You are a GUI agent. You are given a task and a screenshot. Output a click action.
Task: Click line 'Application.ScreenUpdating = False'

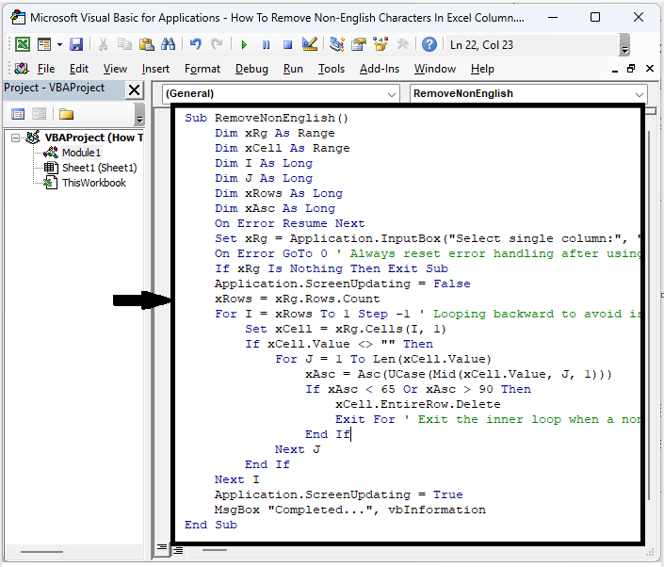click(x=342, y=283)
